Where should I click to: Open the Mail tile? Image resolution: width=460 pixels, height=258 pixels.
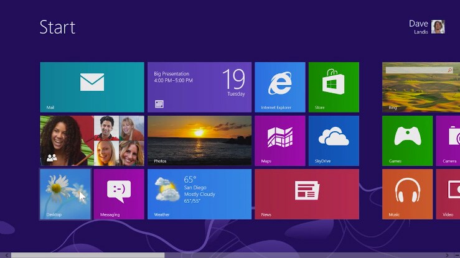click(x=92, y=87)
